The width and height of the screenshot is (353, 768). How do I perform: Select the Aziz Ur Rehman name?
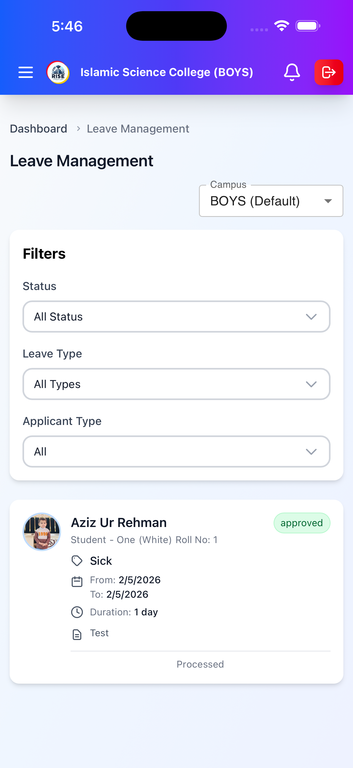point(119,523)
